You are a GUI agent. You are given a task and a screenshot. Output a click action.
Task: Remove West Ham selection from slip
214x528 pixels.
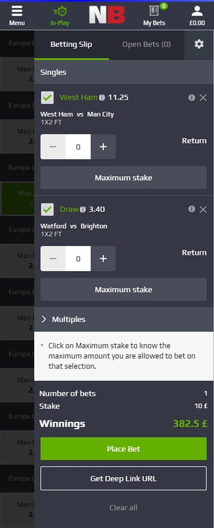[x=203, y=97]
